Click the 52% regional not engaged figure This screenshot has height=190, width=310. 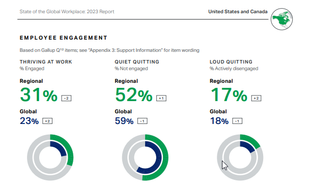coord(134,95)
